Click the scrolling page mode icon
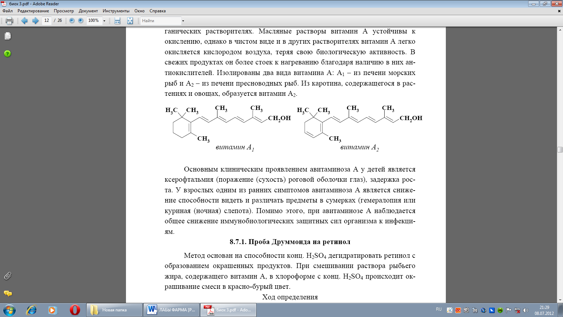The height and width of the screenshot is (317, 563). pyautogui.click(x=117, y=21)
